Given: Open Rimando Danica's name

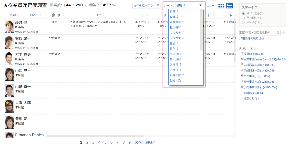Looking at the screenshot, I should click(x=29, y=135).
